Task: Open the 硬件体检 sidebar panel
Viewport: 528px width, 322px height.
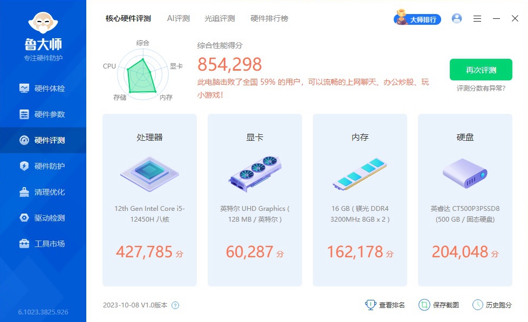Action: (x=43, y=88)
